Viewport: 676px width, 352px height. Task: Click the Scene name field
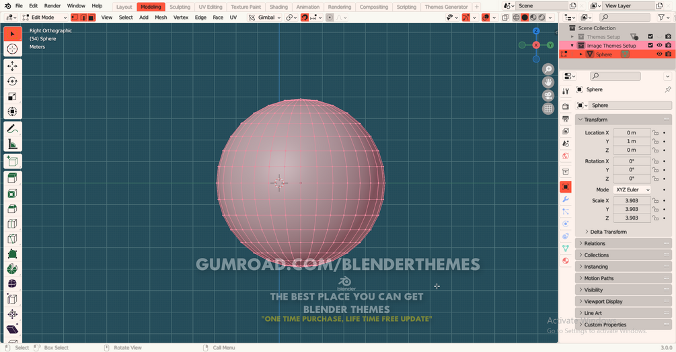[x=542, y=6]
